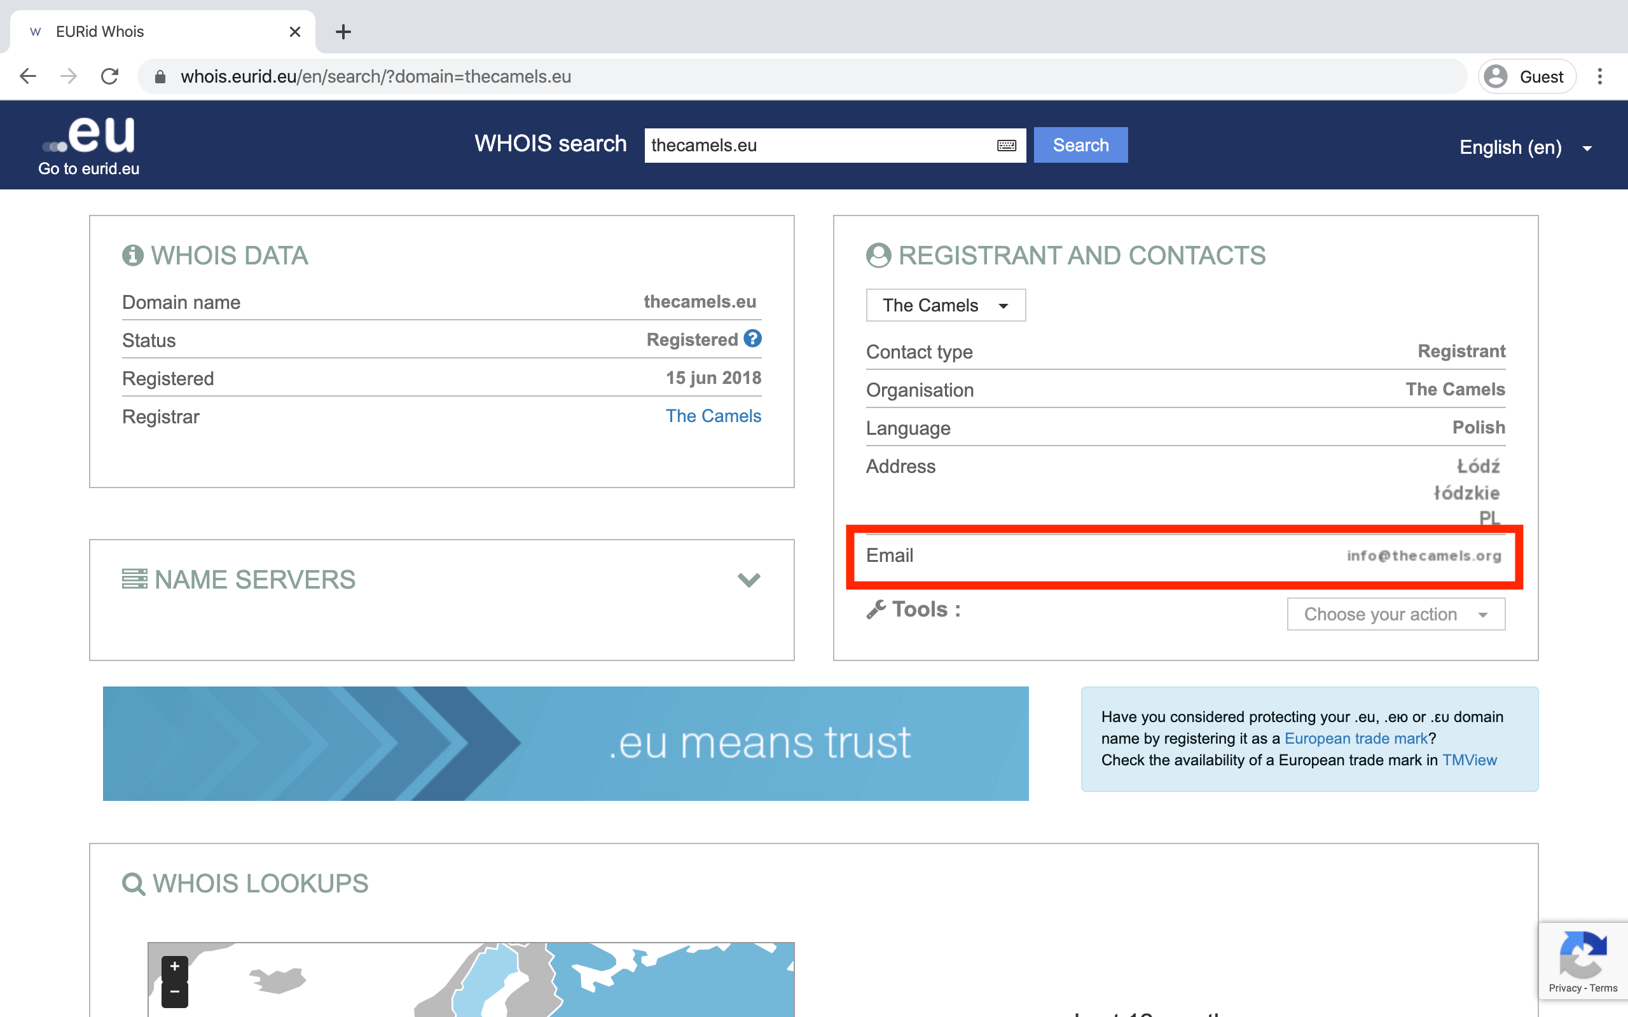Zoom in on the lookups map

175,967
